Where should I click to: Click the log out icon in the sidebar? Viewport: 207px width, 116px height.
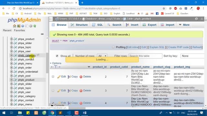19,26
